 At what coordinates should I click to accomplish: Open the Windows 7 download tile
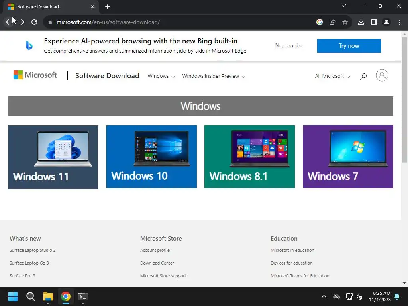coord(348,157)
